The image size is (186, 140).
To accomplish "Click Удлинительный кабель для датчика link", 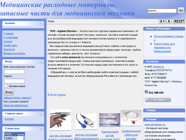I will pos(131,135).
